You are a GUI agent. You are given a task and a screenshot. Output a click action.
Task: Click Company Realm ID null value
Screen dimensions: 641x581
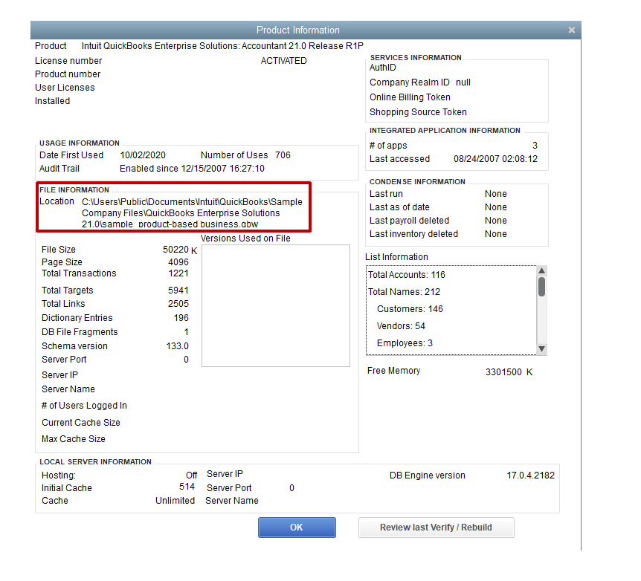tap(463, 82)
